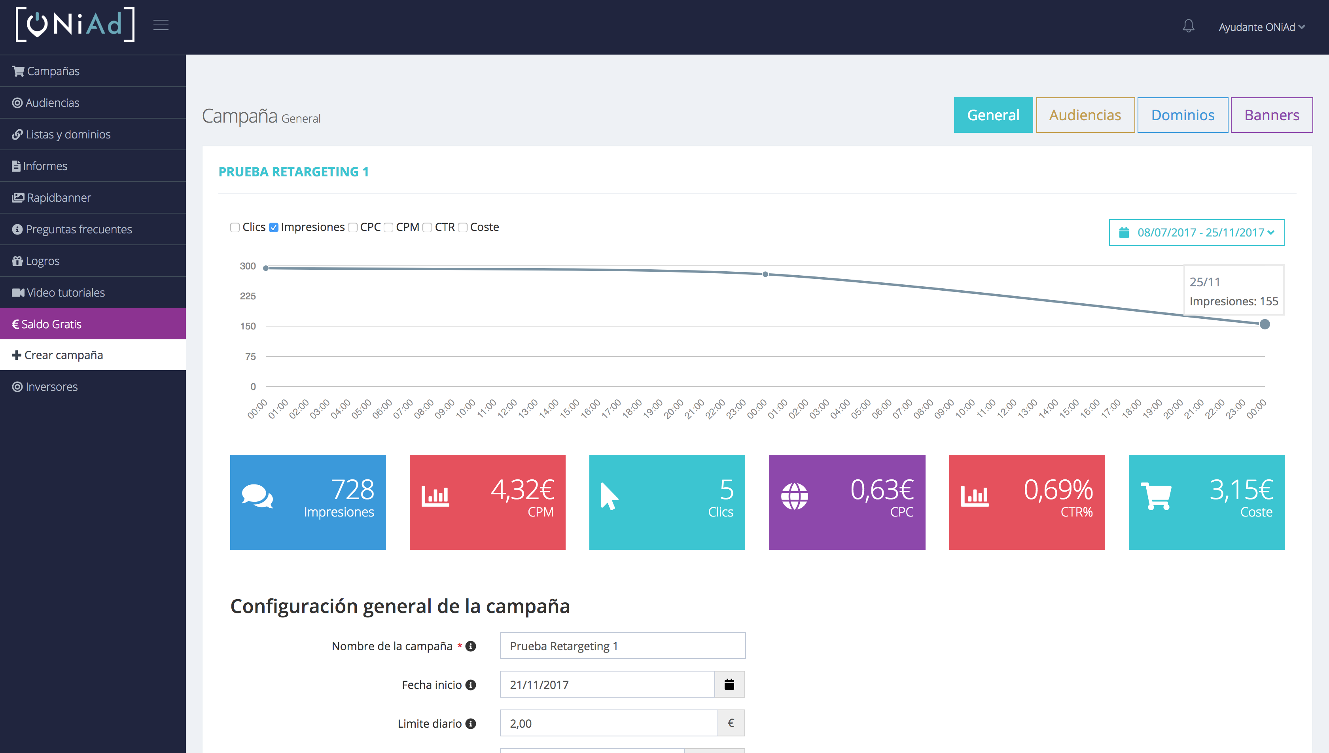Viewport: 1329px width, 753px height.
Task: Click the speech bubbles icon on the Impresiones card
Action: (257, 496)
